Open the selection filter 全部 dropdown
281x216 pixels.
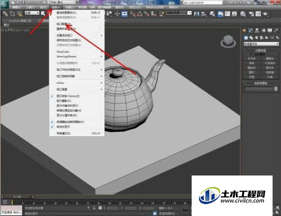32,13
